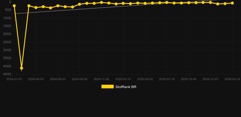This screenshot has height=117, width=241.
Task: Click the 1500 y-axis label
Action: pos(7,26)
